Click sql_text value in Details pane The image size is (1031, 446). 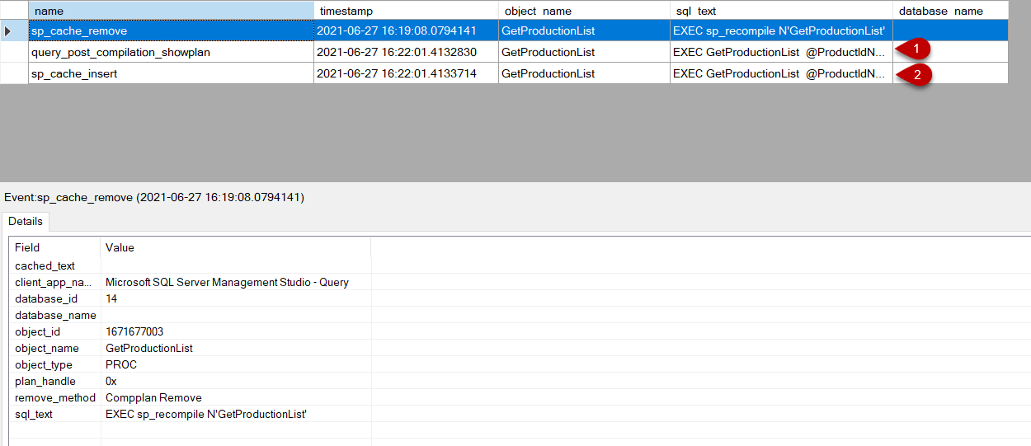206,414
